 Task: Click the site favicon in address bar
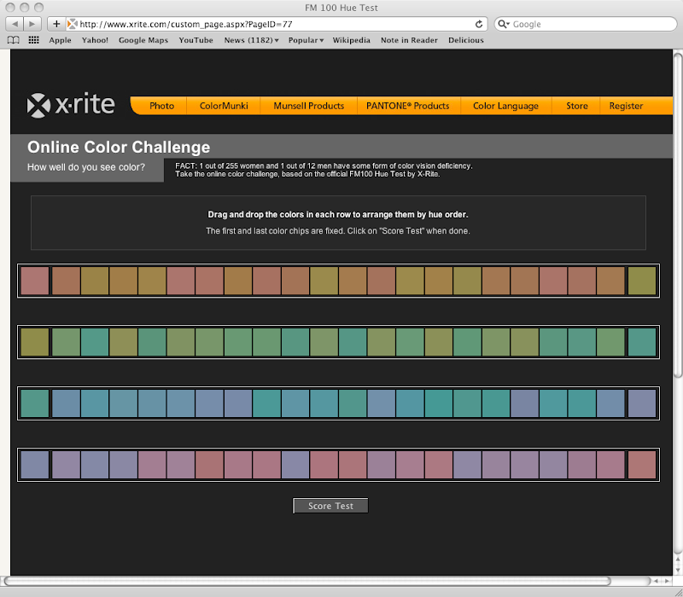coord(73,24)
